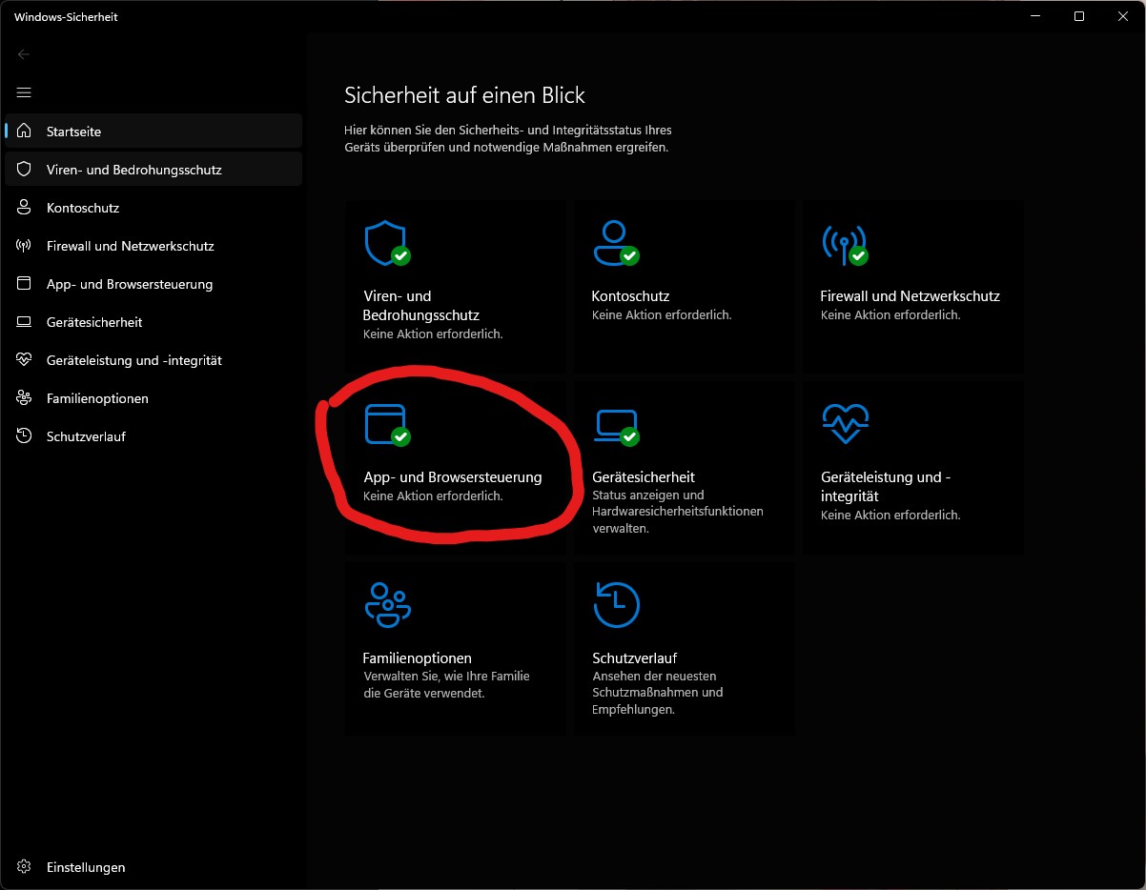Click the Startseite home icon in sidebar
Image resolution: width=1146 pixels, height=890 pixels.
[24, 131]
